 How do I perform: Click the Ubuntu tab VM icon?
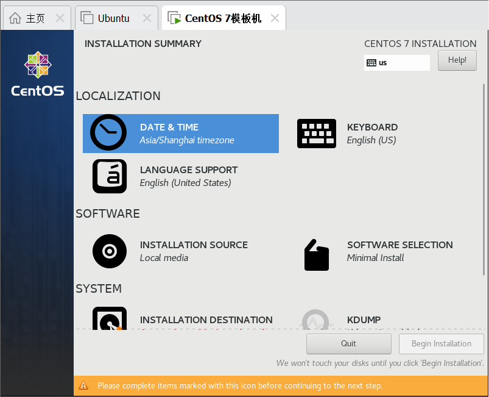[x=87, y=18]
